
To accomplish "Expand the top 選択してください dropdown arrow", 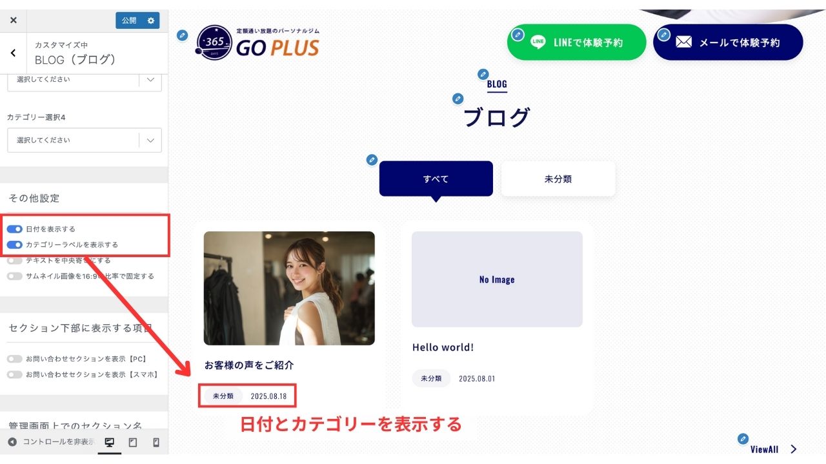I will (150, 80).
